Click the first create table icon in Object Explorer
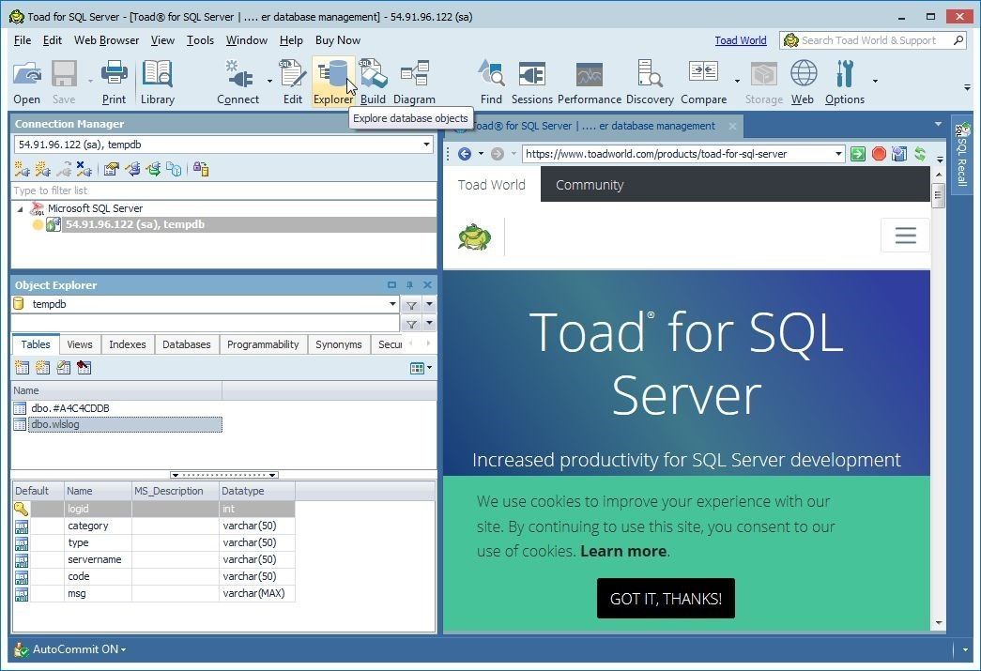The height and width of the screenshot is (671, 981). point(22,368)
